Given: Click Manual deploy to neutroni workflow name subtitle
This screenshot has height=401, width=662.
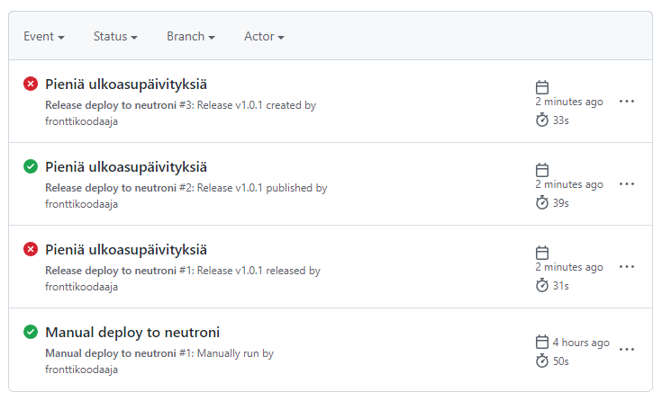Looking at the screenshot, I should click(111, 353).
